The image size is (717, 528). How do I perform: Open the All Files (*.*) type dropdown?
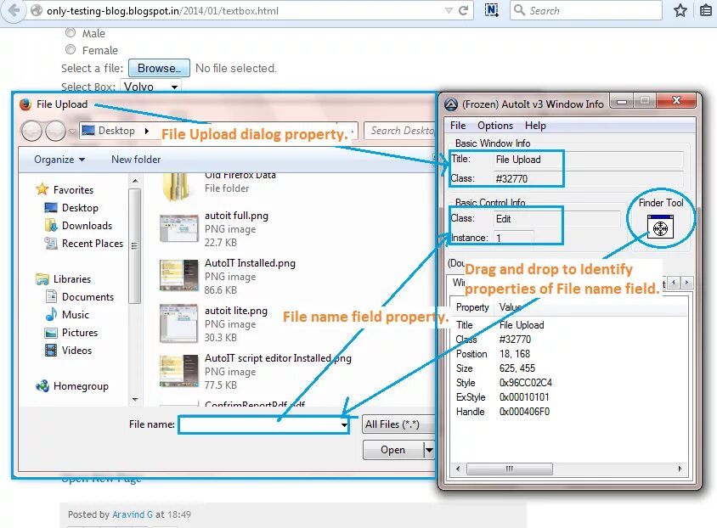point(398,424)
